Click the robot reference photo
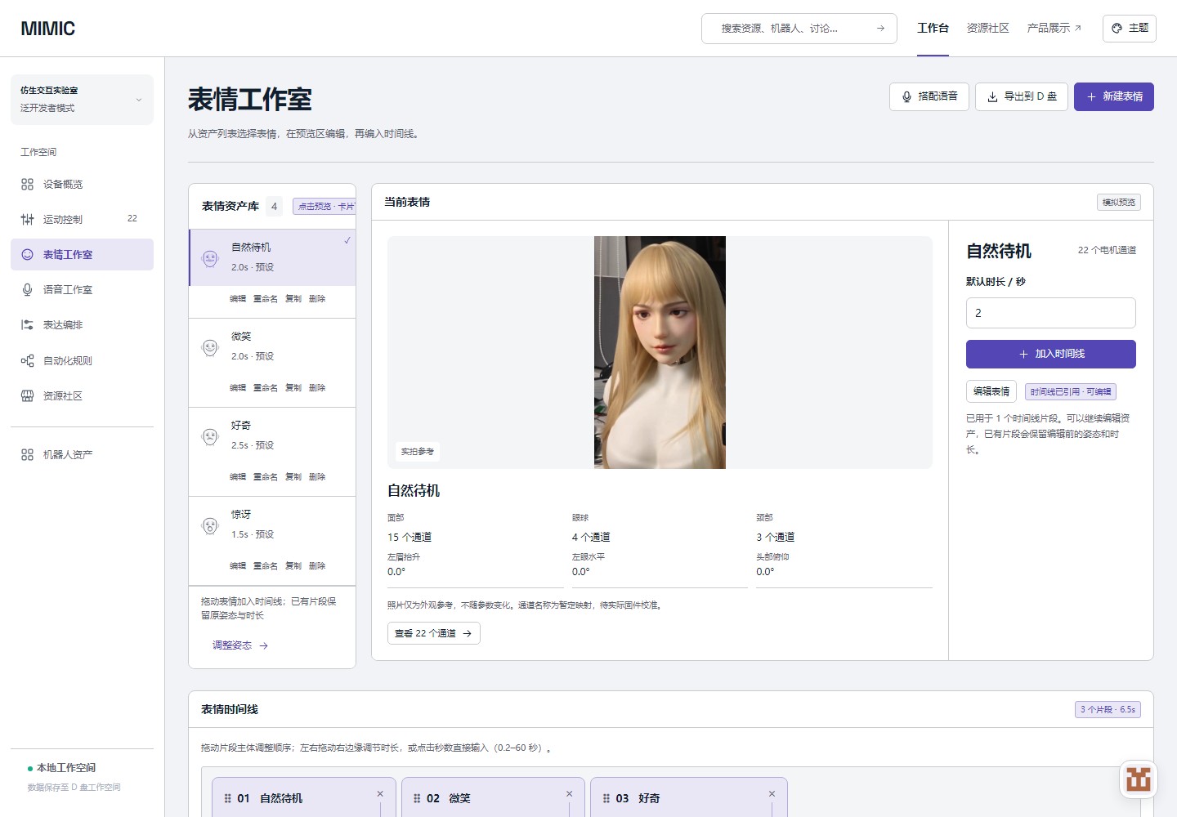 (660, 352)
